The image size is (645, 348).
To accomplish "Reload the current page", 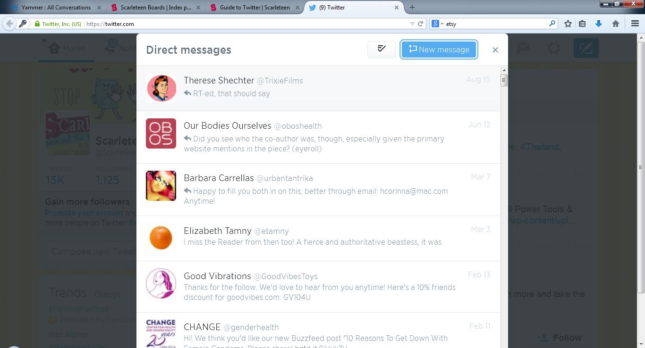I will [x=420, y=24].
